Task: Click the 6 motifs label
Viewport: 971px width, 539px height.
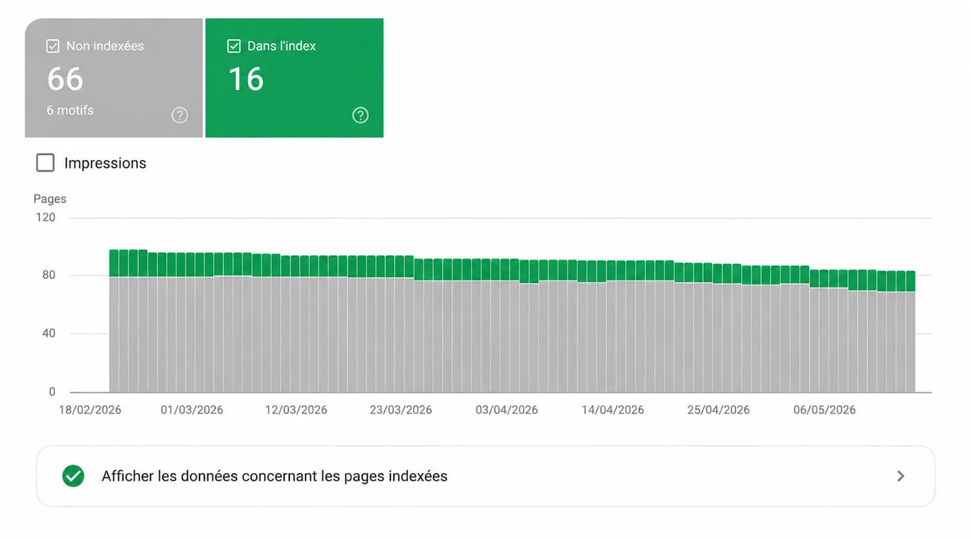Action: pyautogui.click(x=70, y=110)
